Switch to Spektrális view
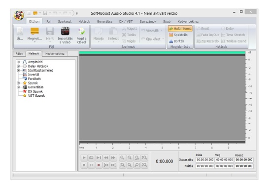 pyautogui.click(x=178, y=35)
